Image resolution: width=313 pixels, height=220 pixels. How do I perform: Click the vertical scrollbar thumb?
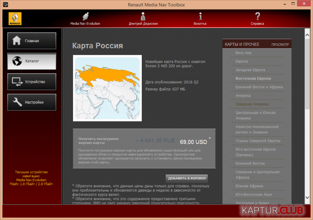click(x=307, y=74)
